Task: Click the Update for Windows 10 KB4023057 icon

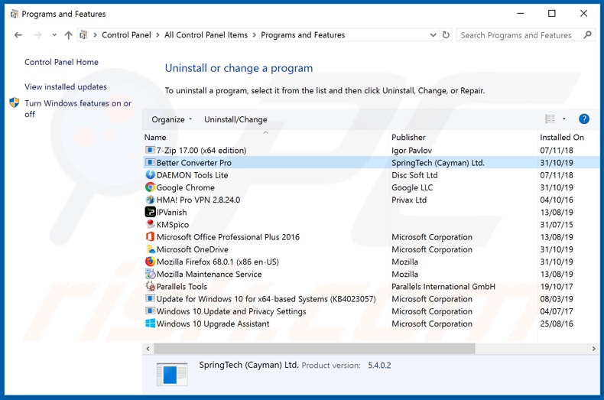Action: point(150,298)
